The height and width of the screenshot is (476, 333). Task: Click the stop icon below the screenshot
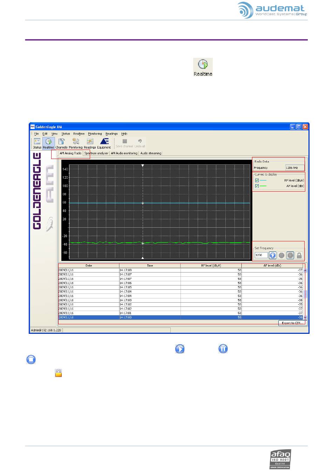pos(31,359)
